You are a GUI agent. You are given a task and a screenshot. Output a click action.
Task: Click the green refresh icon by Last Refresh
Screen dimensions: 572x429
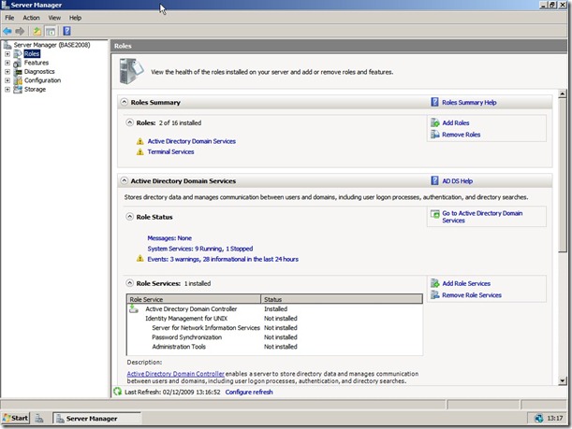[117, 392]
